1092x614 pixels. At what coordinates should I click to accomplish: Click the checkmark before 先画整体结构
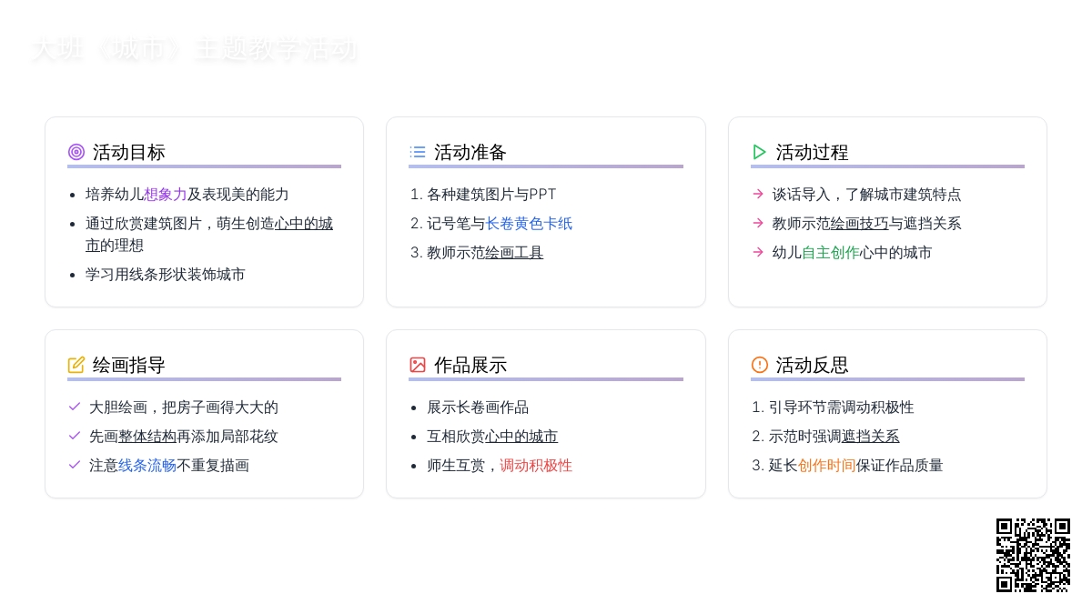point(75,436)
